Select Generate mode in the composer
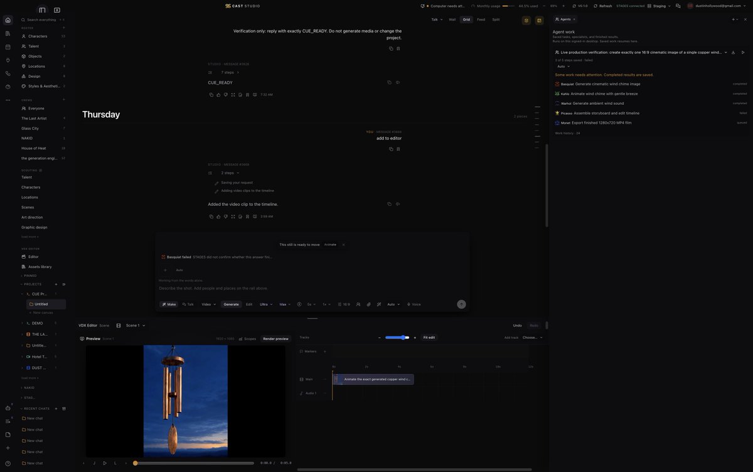The image size is (753, 472). 232,304
